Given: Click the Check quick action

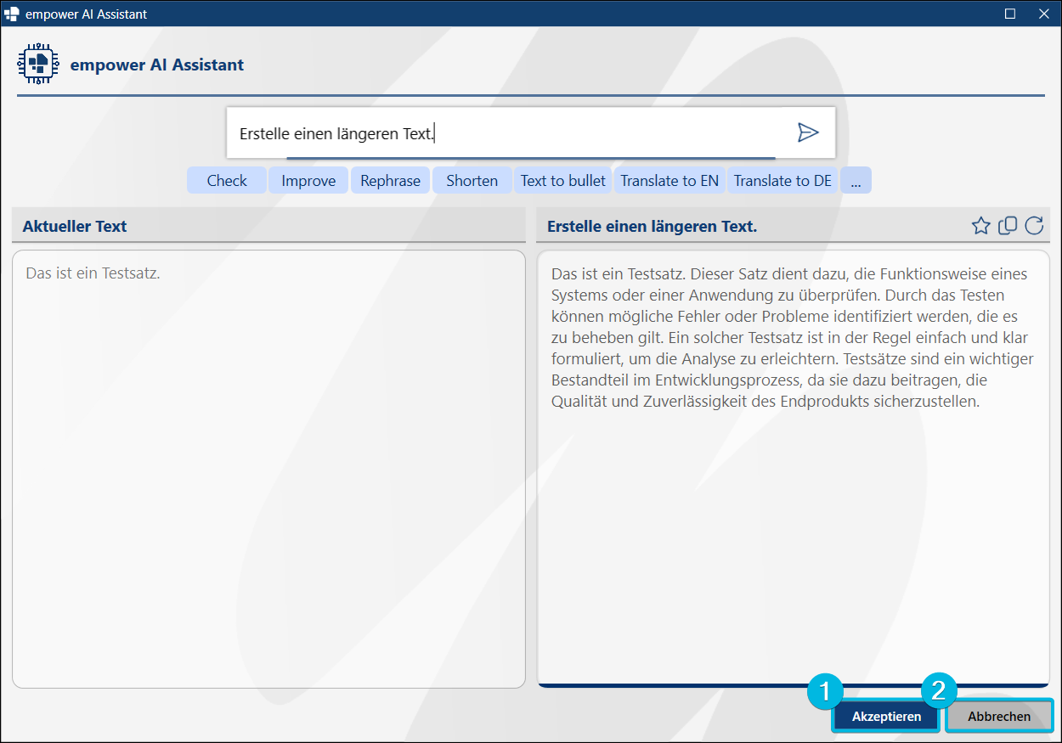Looking at the screenshot, I should pos(227,180).
